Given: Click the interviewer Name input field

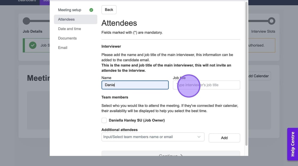Looking at the screenshot, I should (x=135, y=85).
